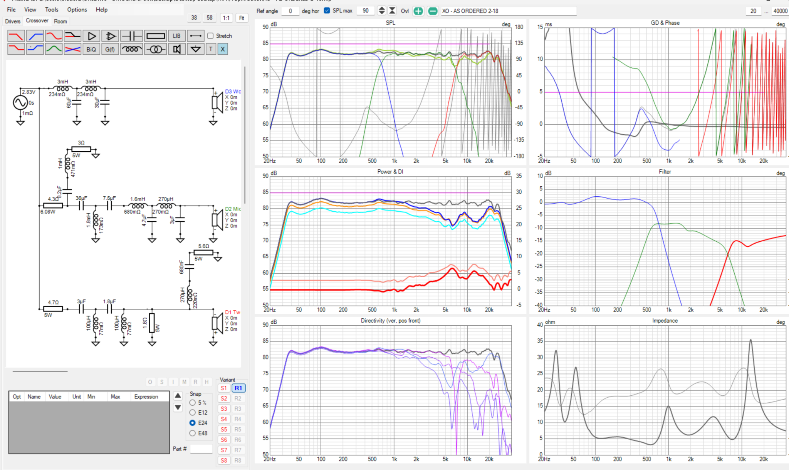Add an op-amp component
The width and height of the screenshot is (789, 470).
(x=110, y=36)
